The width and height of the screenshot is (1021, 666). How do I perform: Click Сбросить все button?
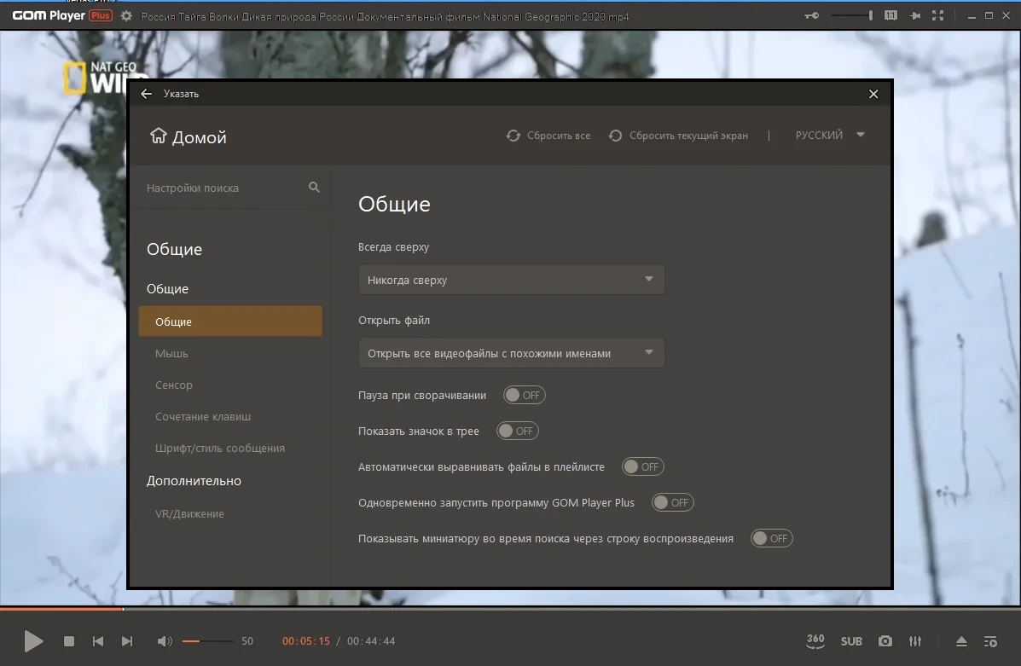(x=548, y=136)
